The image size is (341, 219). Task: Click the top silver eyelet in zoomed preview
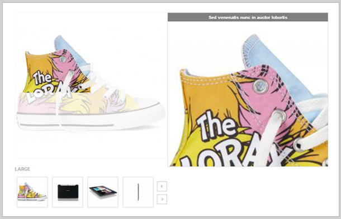(x=261, y=86)
